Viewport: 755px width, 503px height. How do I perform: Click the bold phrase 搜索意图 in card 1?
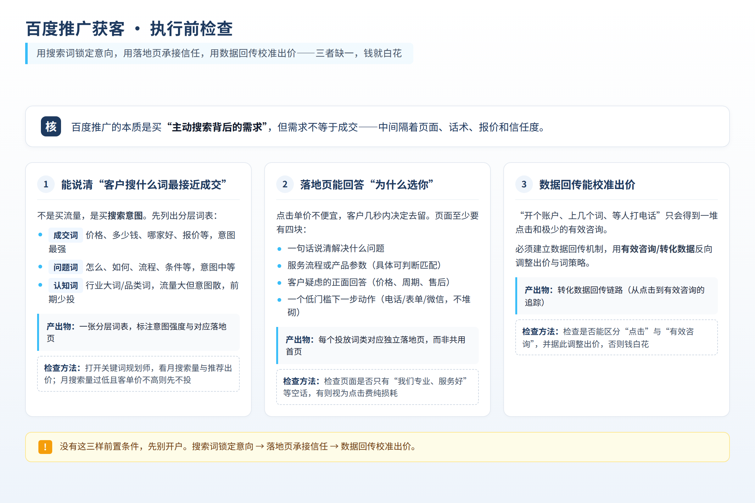coord(125,216)
